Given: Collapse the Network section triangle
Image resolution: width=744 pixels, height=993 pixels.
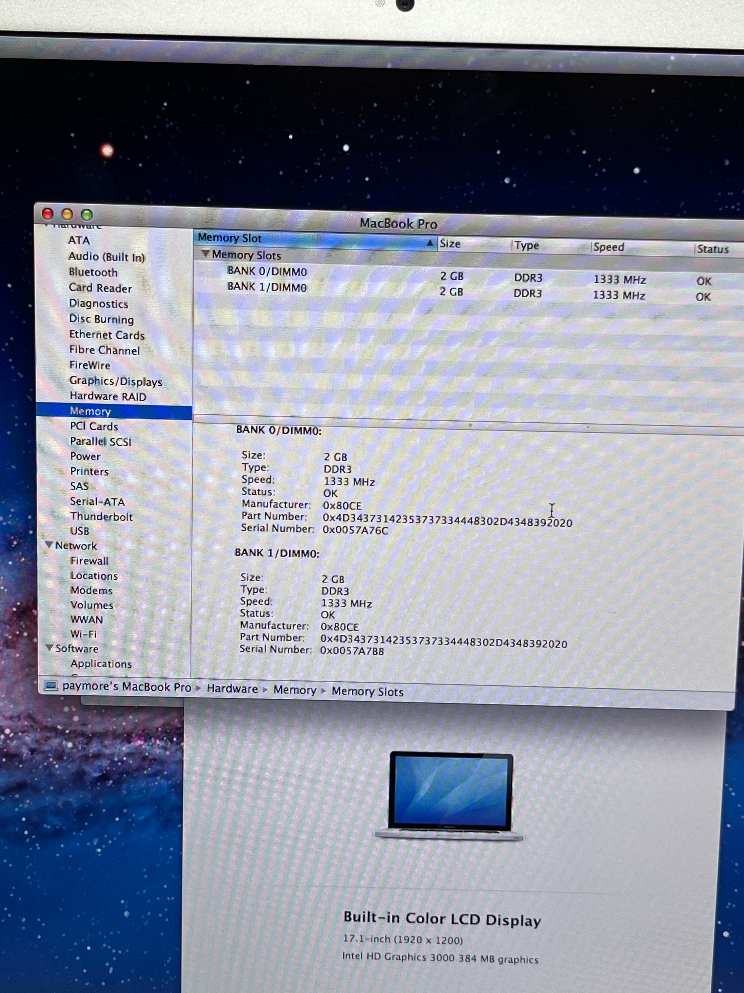Looking at the screenshot, I should click(x=49, y=545).
